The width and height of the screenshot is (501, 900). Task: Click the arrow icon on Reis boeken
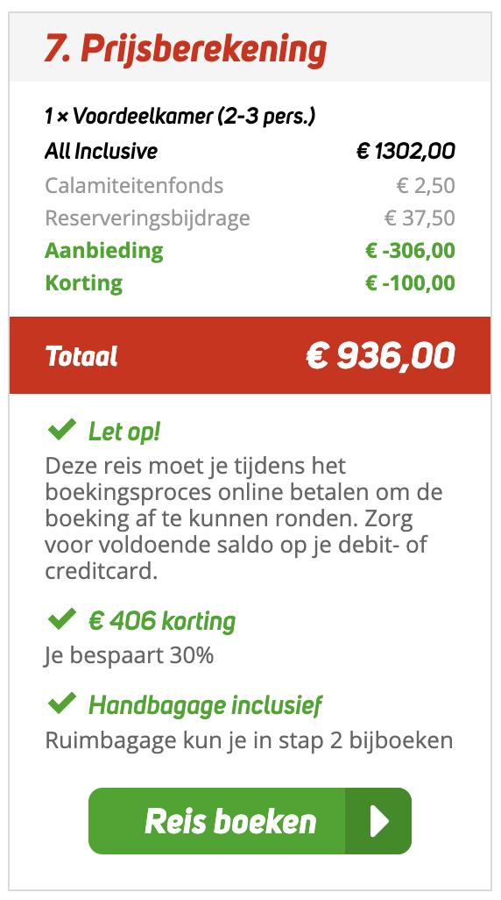coord(378,821)
